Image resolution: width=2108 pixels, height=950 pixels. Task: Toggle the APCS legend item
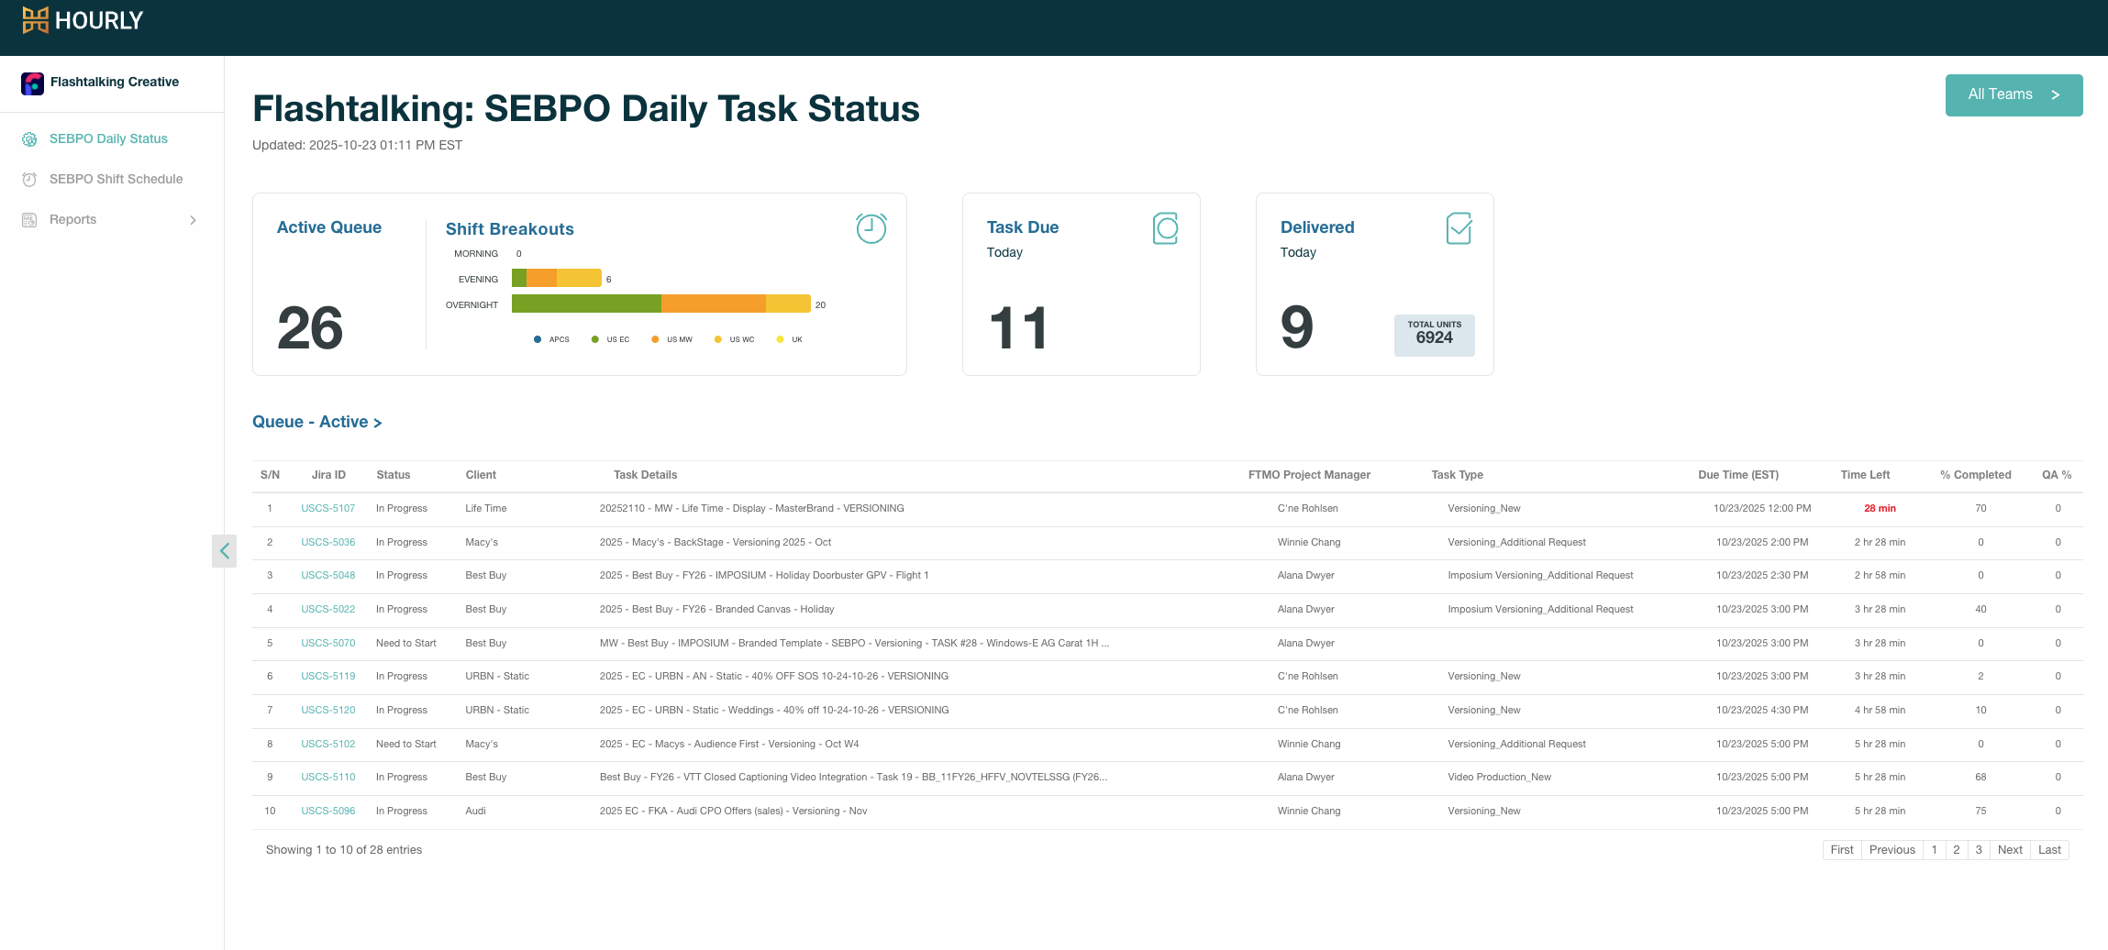(551, 340)
